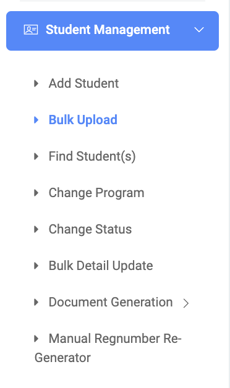230x388 pixels.
Task: Go to Change Program
Action: [x=96, y=193]
